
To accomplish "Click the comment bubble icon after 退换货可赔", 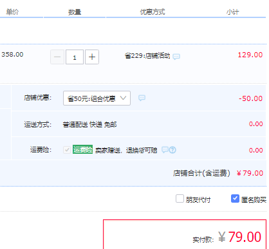I will pyautogui.click(x=165, y=150).
